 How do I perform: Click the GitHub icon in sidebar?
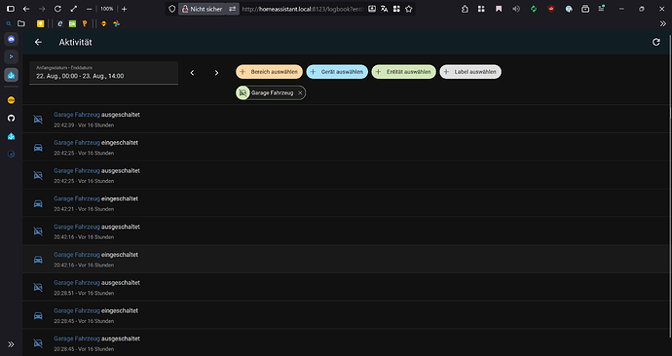tap(11, 118)
